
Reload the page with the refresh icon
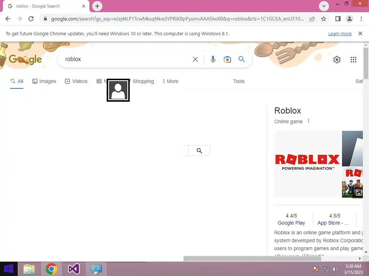tap(31, 19)
